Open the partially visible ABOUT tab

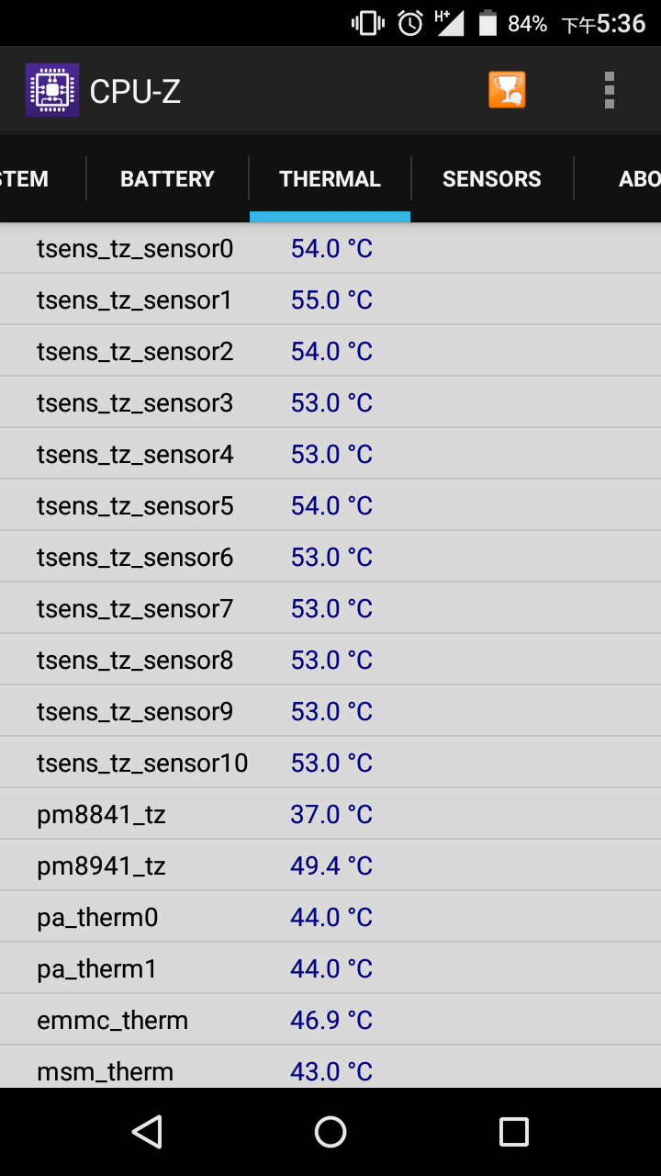618,178
